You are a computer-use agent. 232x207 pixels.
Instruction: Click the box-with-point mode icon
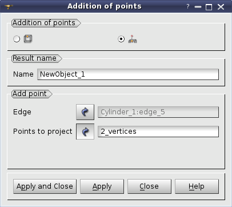(28, 39)
